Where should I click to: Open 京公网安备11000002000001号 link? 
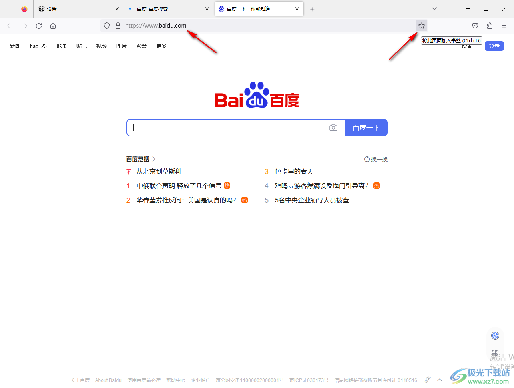pyautogui.click(x=250, y=380)
